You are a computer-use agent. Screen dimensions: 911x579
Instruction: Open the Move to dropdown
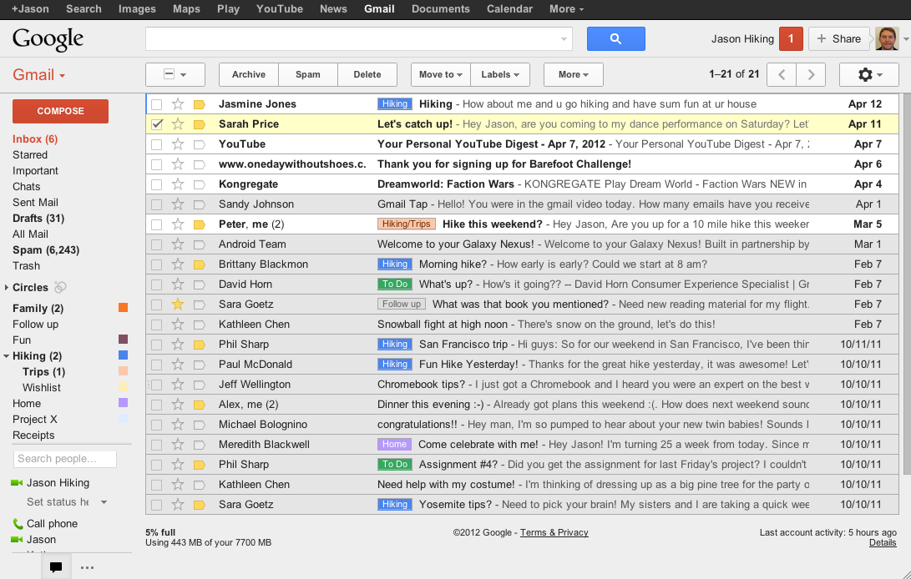coord(440,74)
